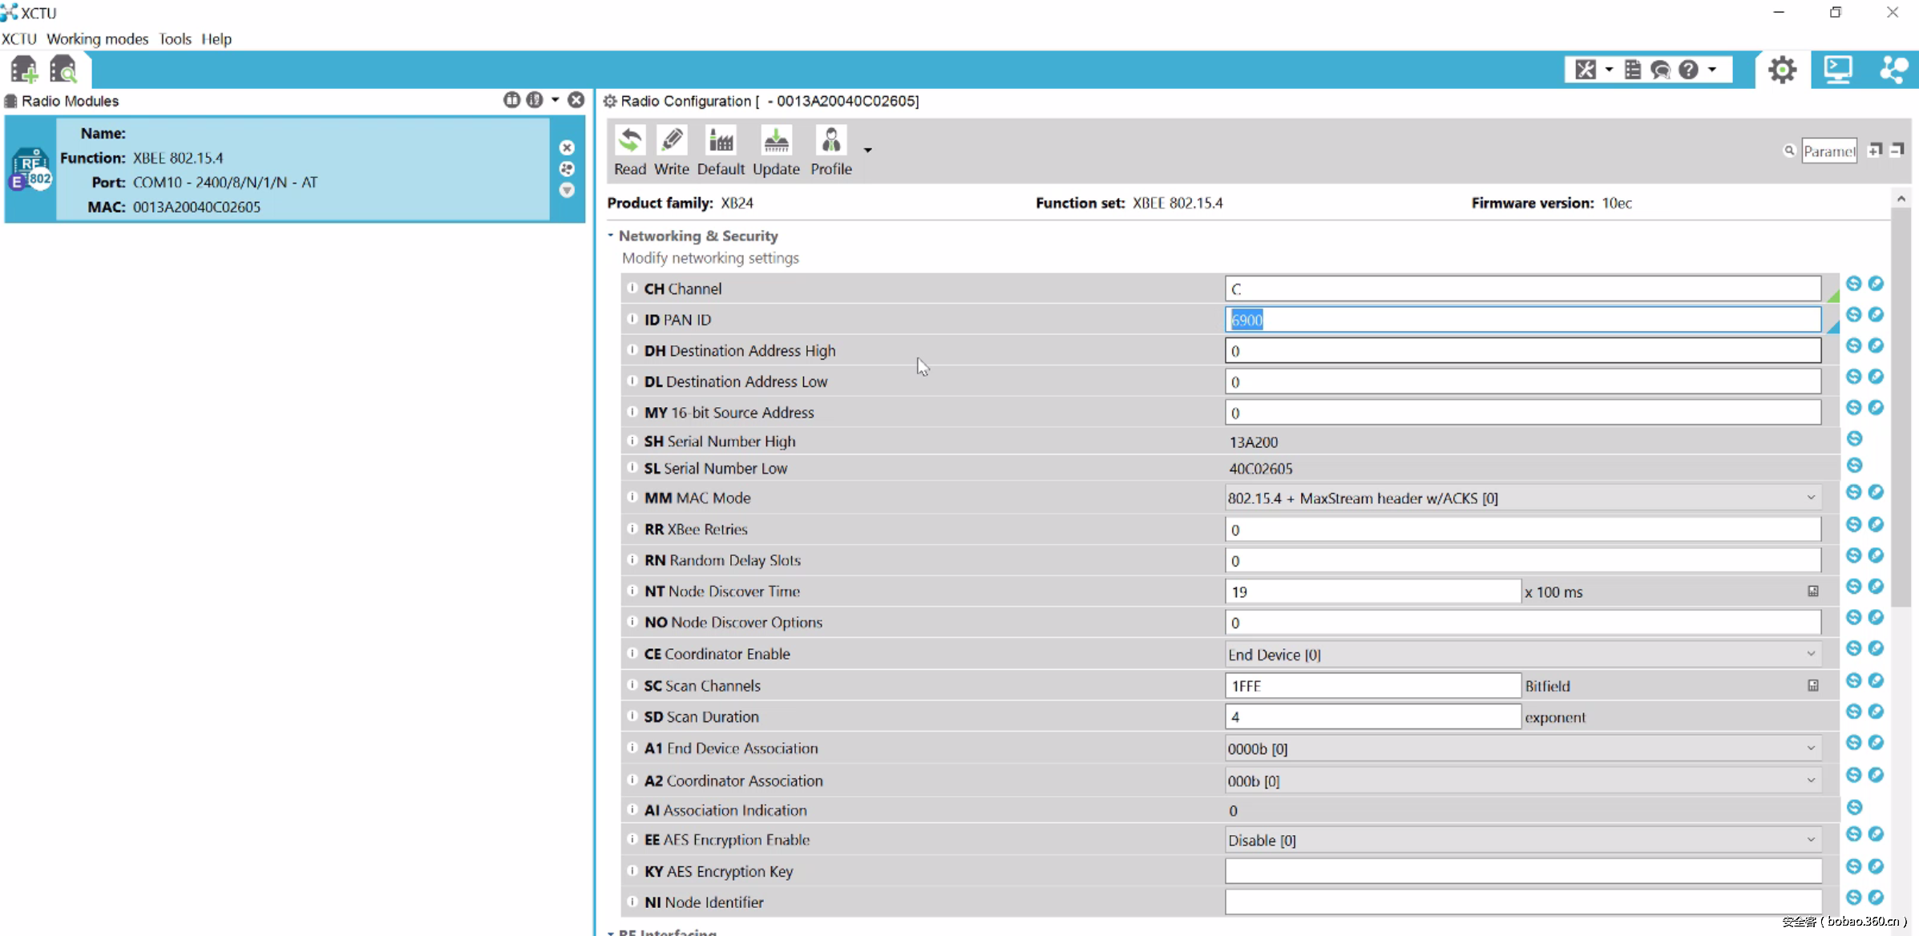
Task: Expand CE Coordinator Enable dropdown
Action: coord(1810,654)
